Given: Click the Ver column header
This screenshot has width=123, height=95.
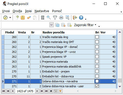Looking at the screenshot, I should [x=108, y=32].
